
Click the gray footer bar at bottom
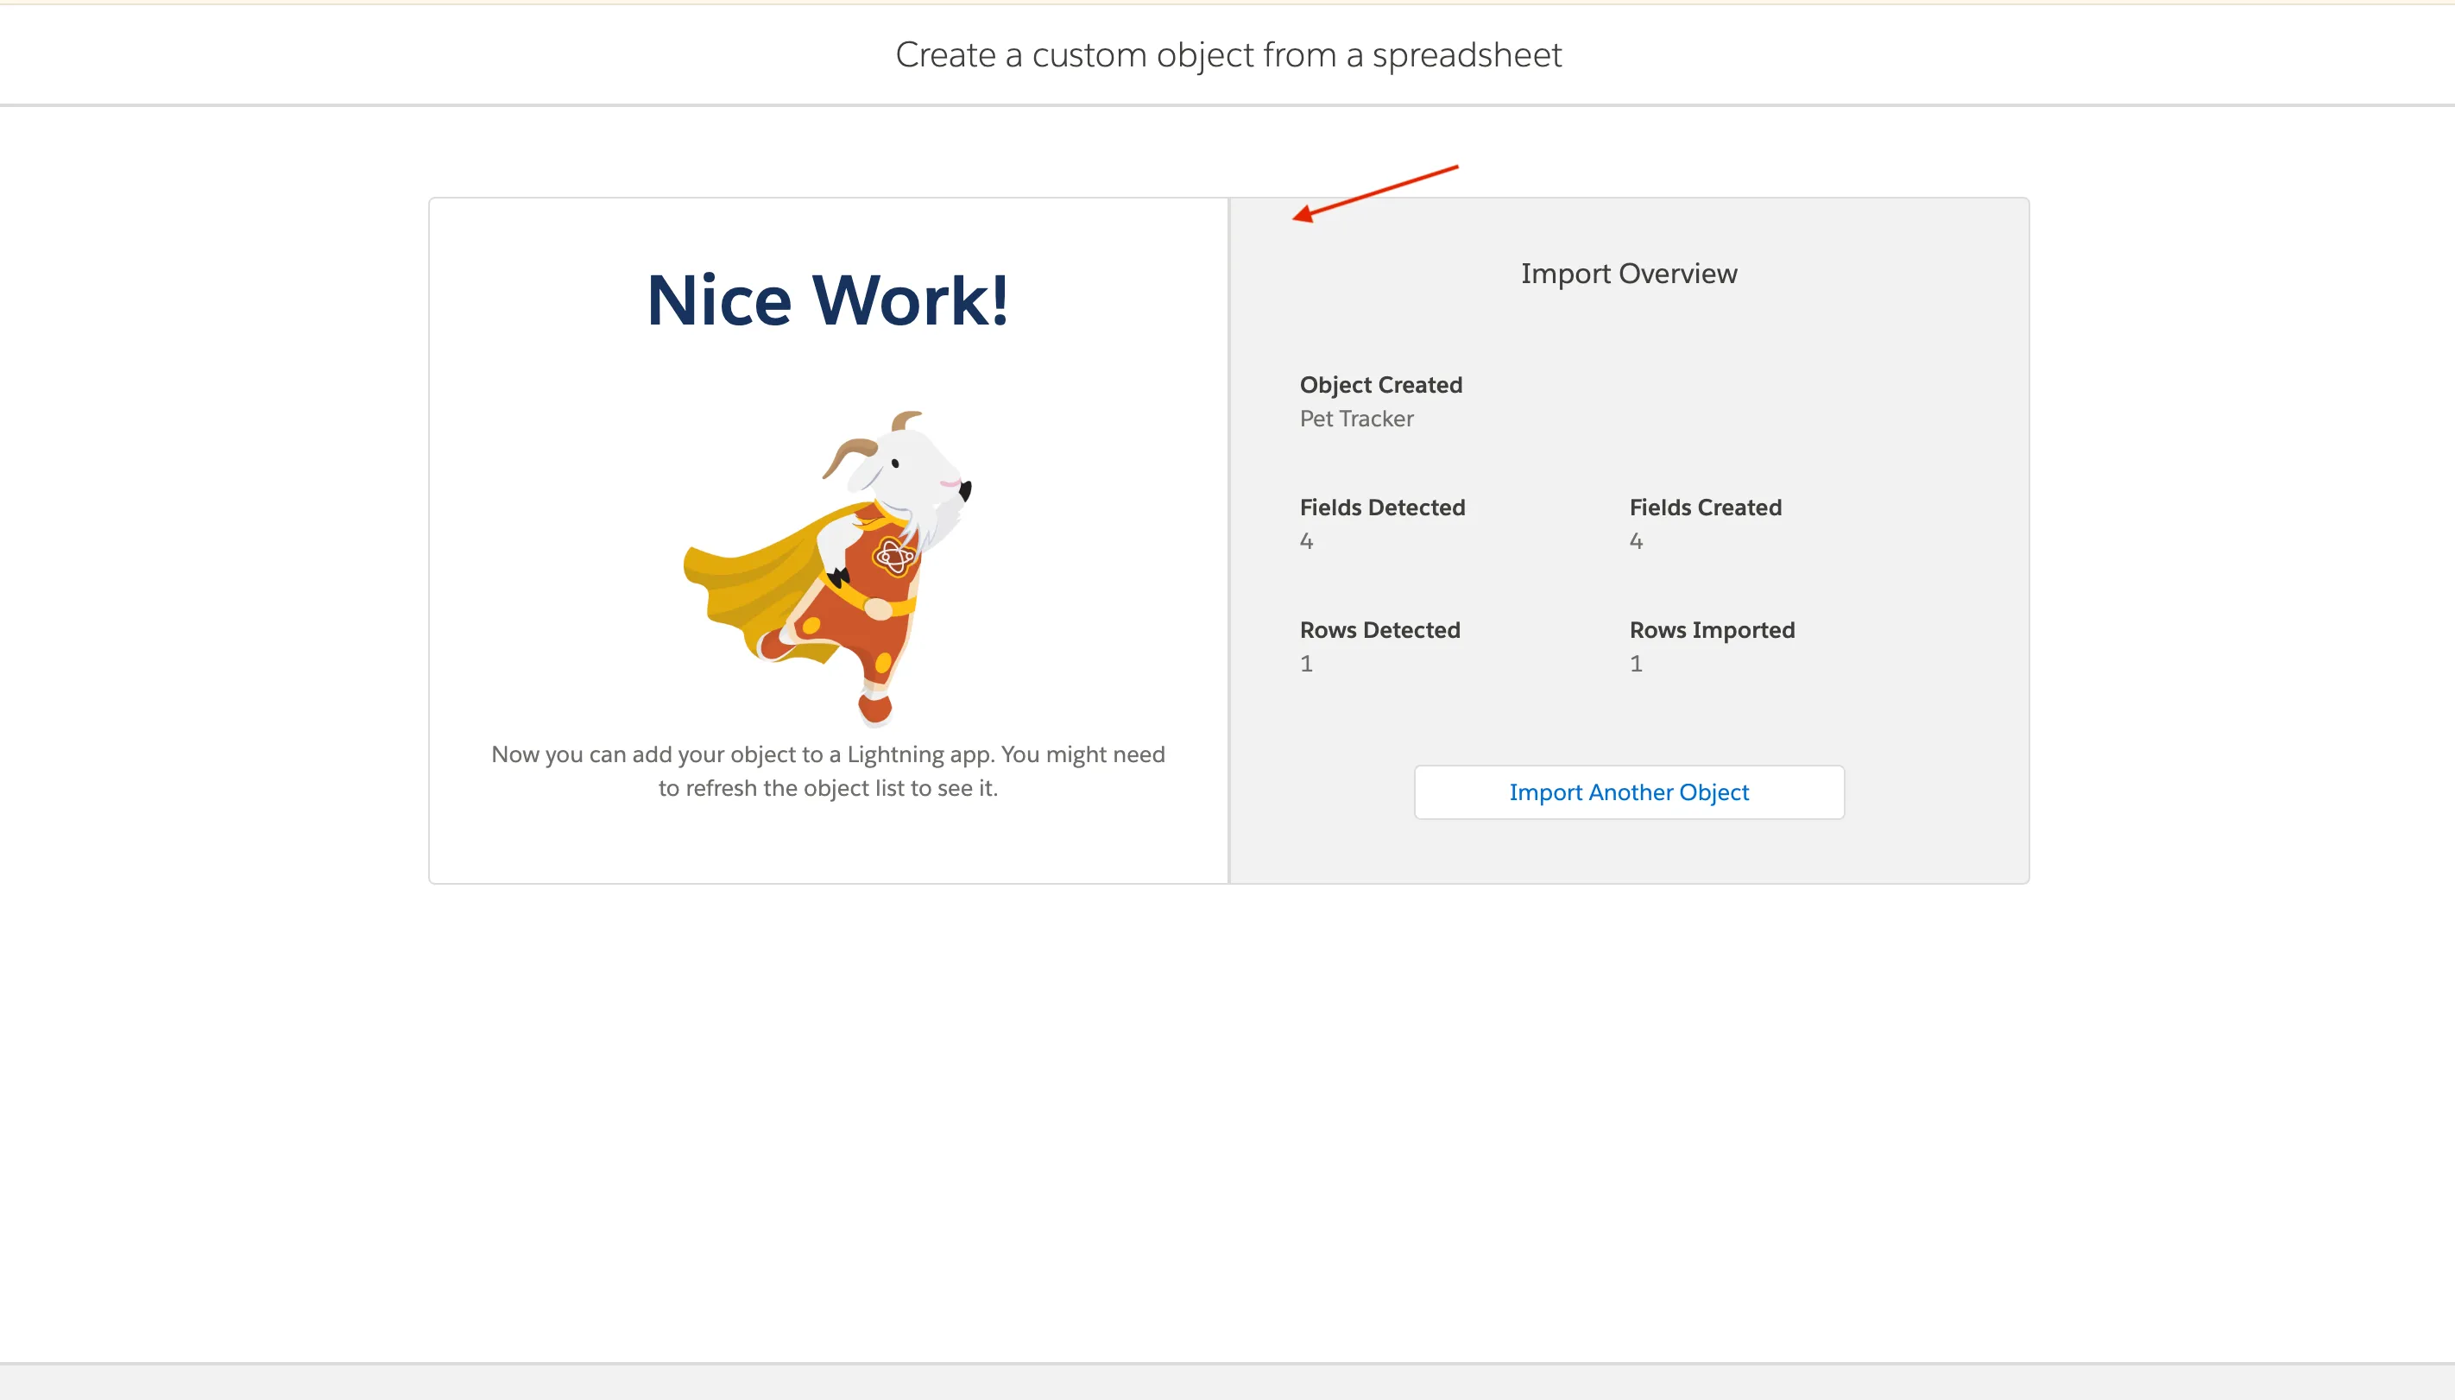(1227, 1382)
